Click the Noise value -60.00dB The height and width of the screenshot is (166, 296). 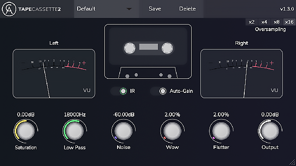(124, 114)
